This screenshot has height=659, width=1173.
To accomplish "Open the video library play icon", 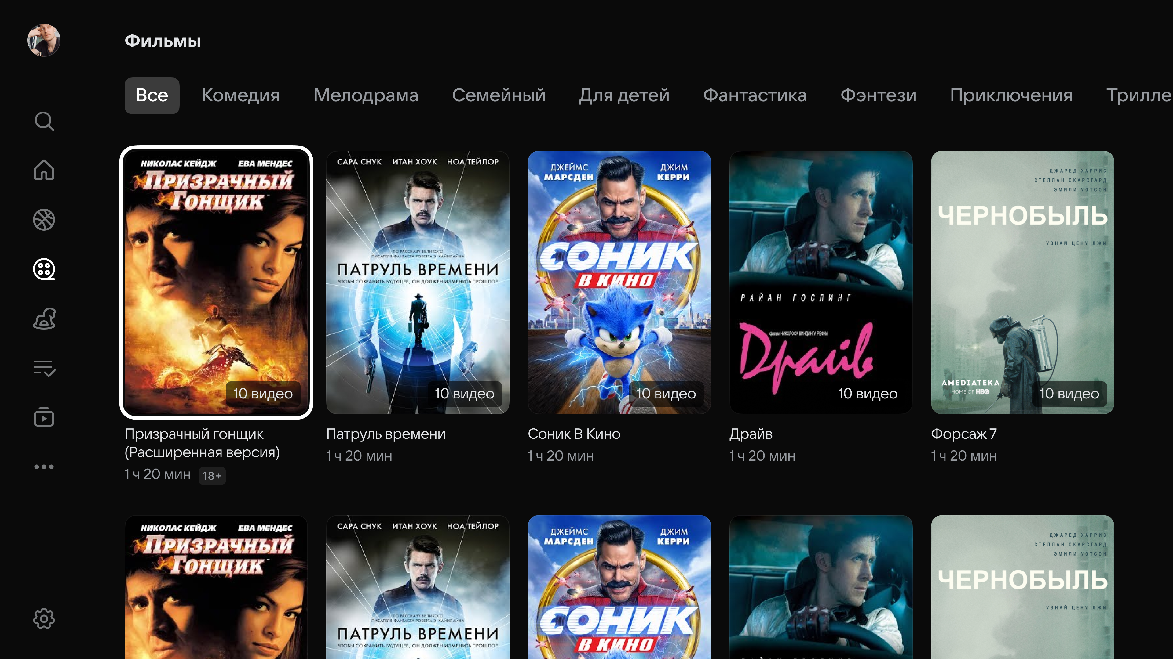I will pos(44,417).
